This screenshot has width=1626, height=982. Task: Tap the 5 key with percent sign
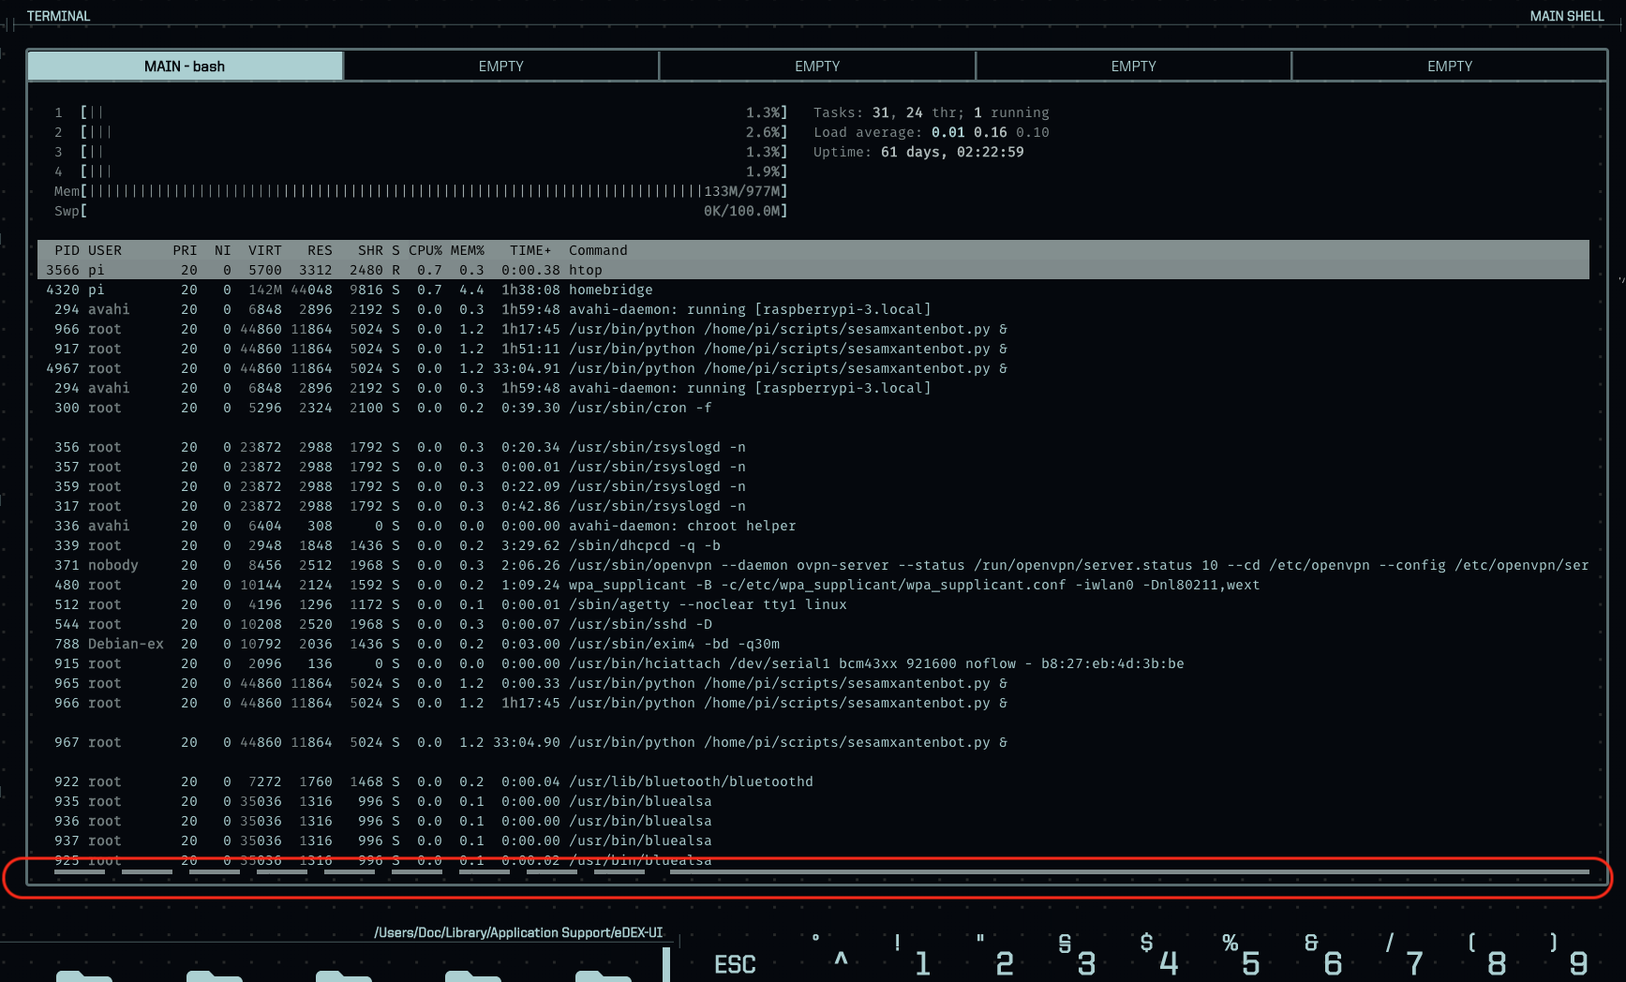coord(1250,962)
